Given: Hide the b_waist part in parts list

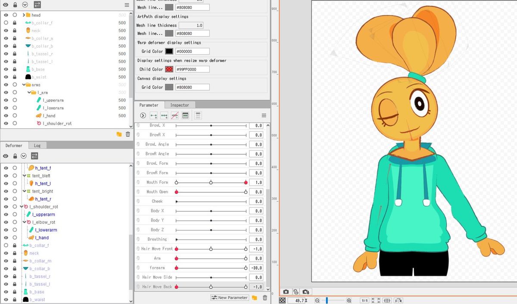Looking at the screenshot, I should coord(6,77).
